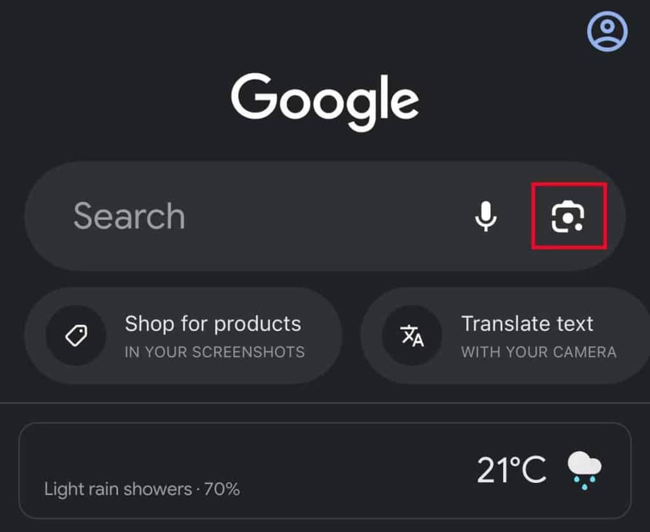Tap the Search input field
The image size is (650, 532).
[x=190, y=216]
